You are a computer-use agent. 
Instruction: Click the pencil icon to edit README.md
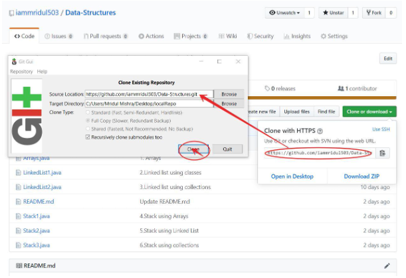pyautogui.click(x=387, y=265)
